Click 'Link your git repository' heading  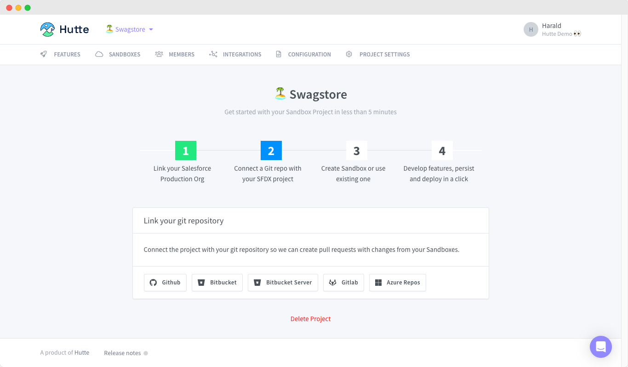(x=183, y=221)
